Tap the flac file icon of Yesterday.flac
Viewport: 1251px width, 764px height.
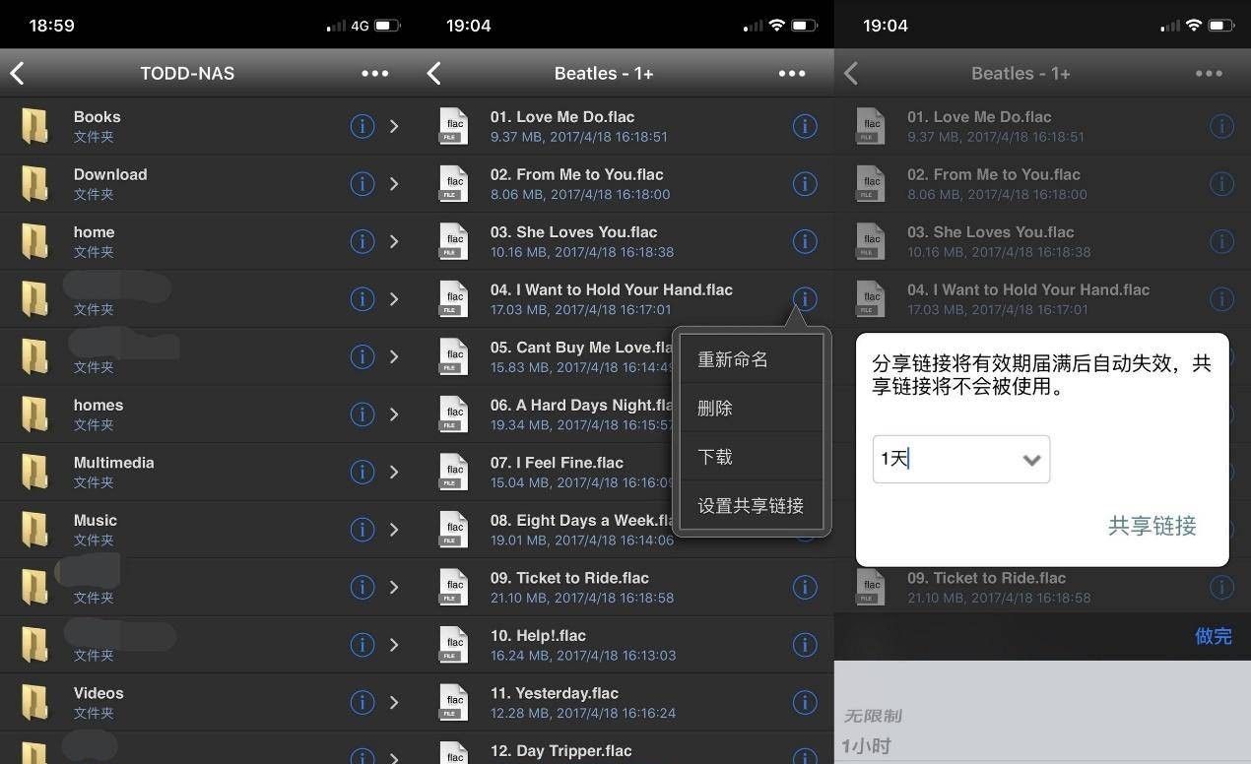(453, 702)
